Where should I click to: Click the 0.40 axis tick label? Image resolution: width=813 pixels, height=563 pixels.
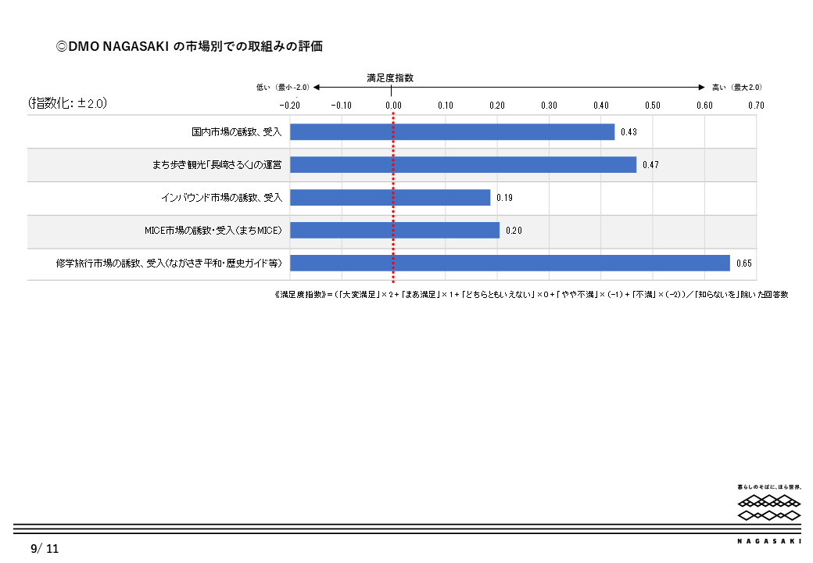click(601, 106)
